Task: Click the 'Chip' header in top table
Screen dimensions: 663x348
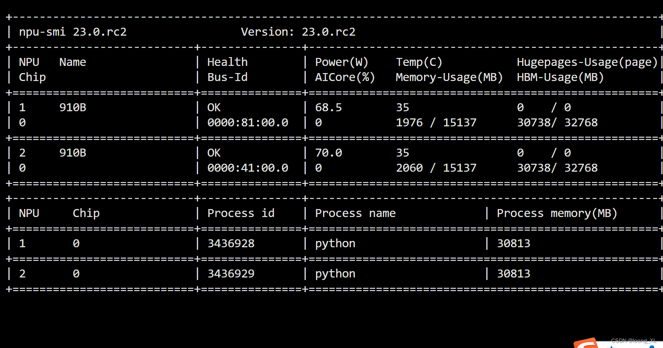Action: (x=32, y=77)
